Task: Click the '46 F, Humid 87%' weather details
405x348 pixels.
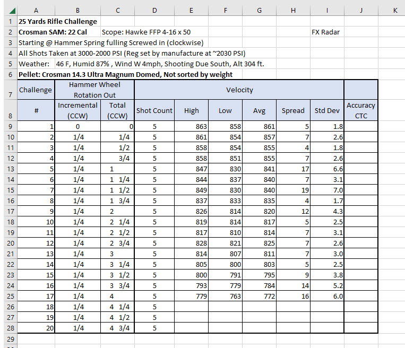Action: point(160,64)
